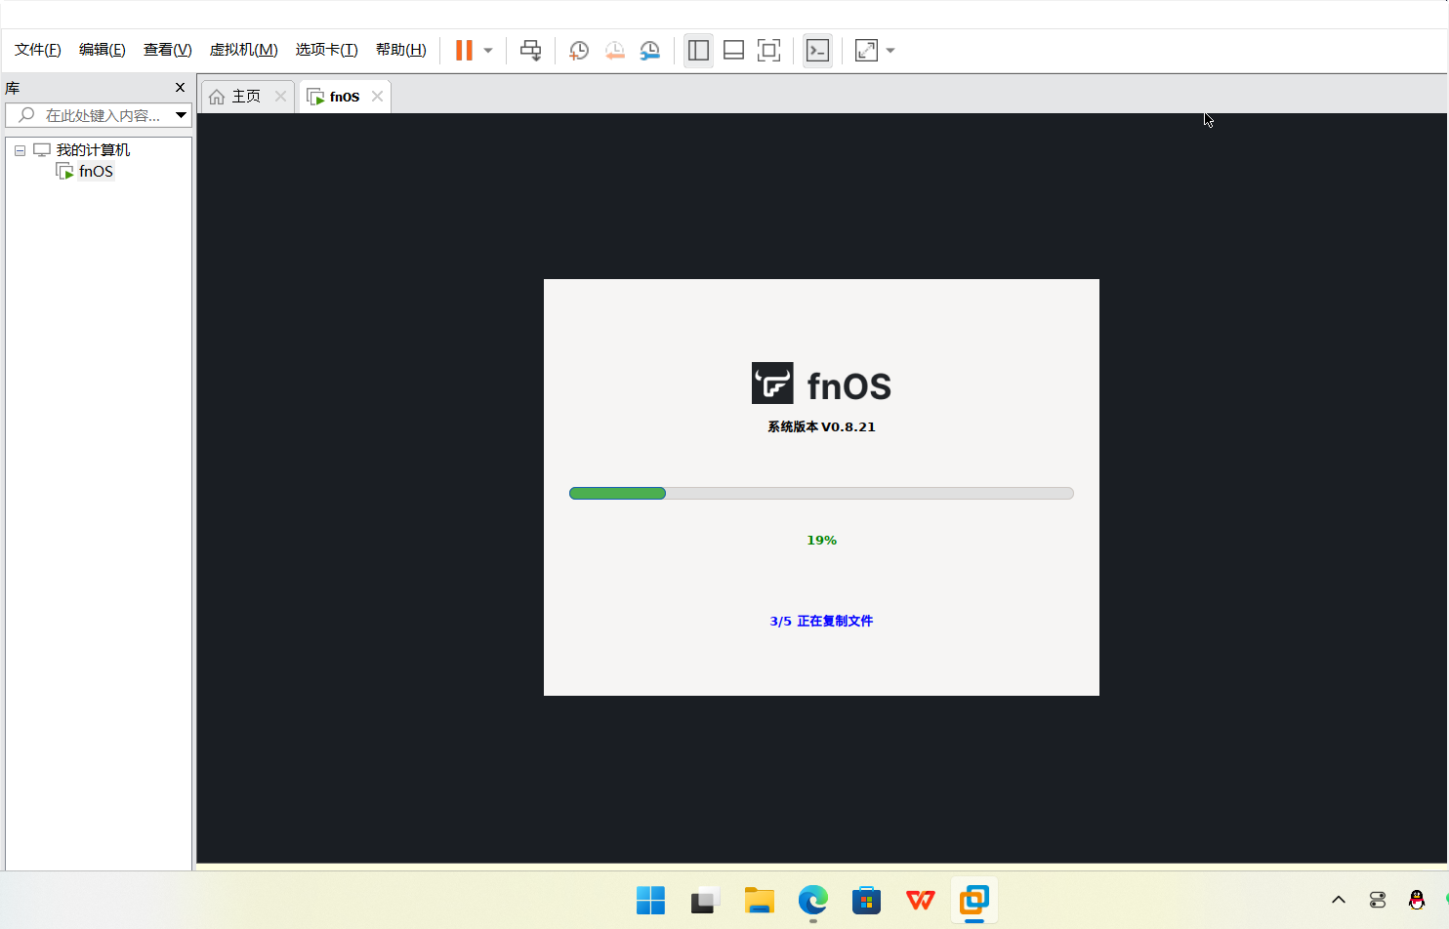Image resolution: width=1449 pixels, height=929 pixels.
Task: Open File Explorer from taskbar
Action: click(759, 900)
